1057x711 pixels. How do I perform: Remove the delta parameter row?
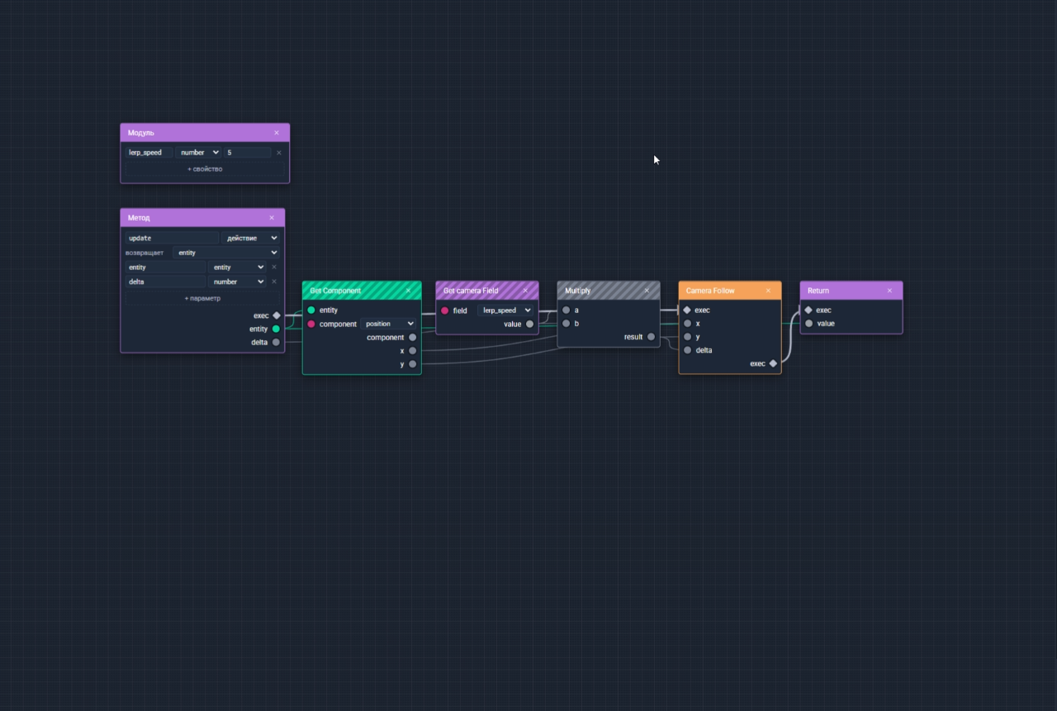click(274, 282)
